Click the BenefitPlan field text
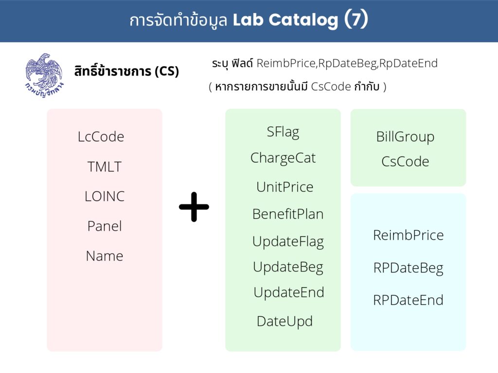This screenshot has height=373, width=498. 287,214
